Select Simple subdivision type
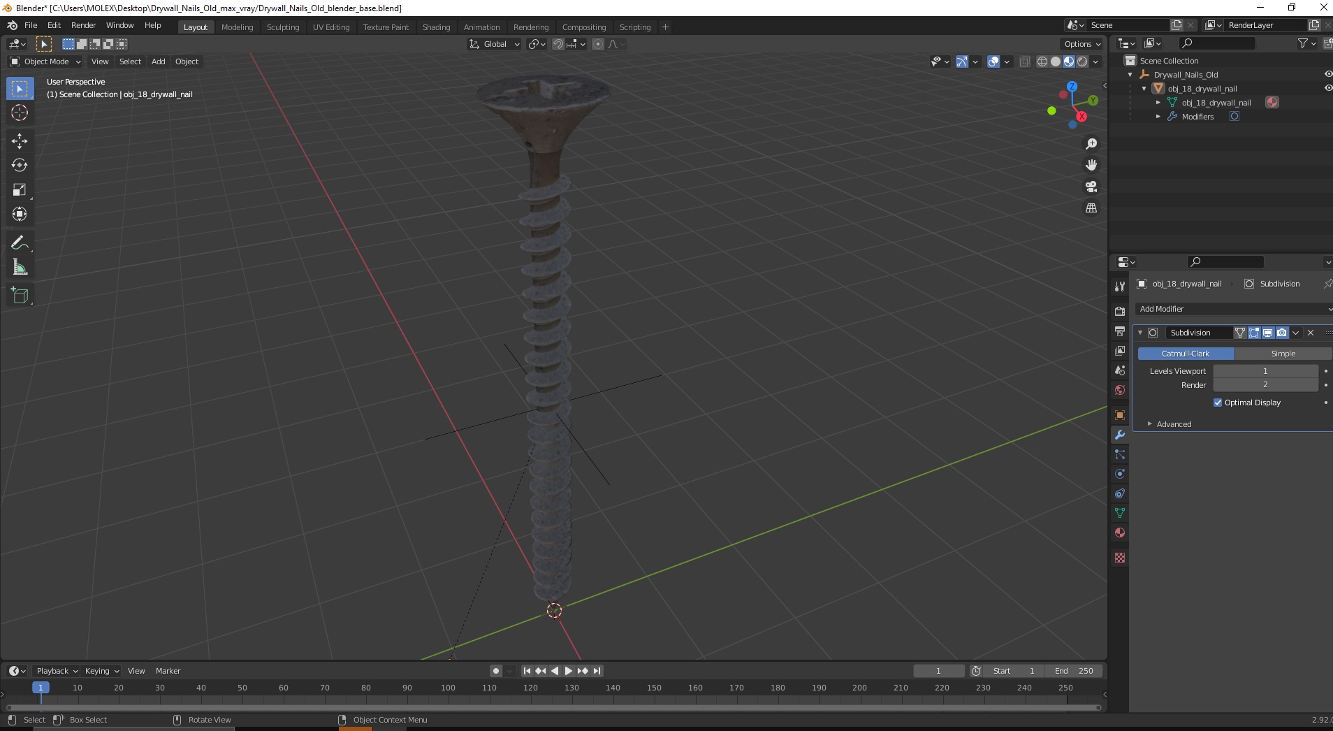 coord(1283,354)
